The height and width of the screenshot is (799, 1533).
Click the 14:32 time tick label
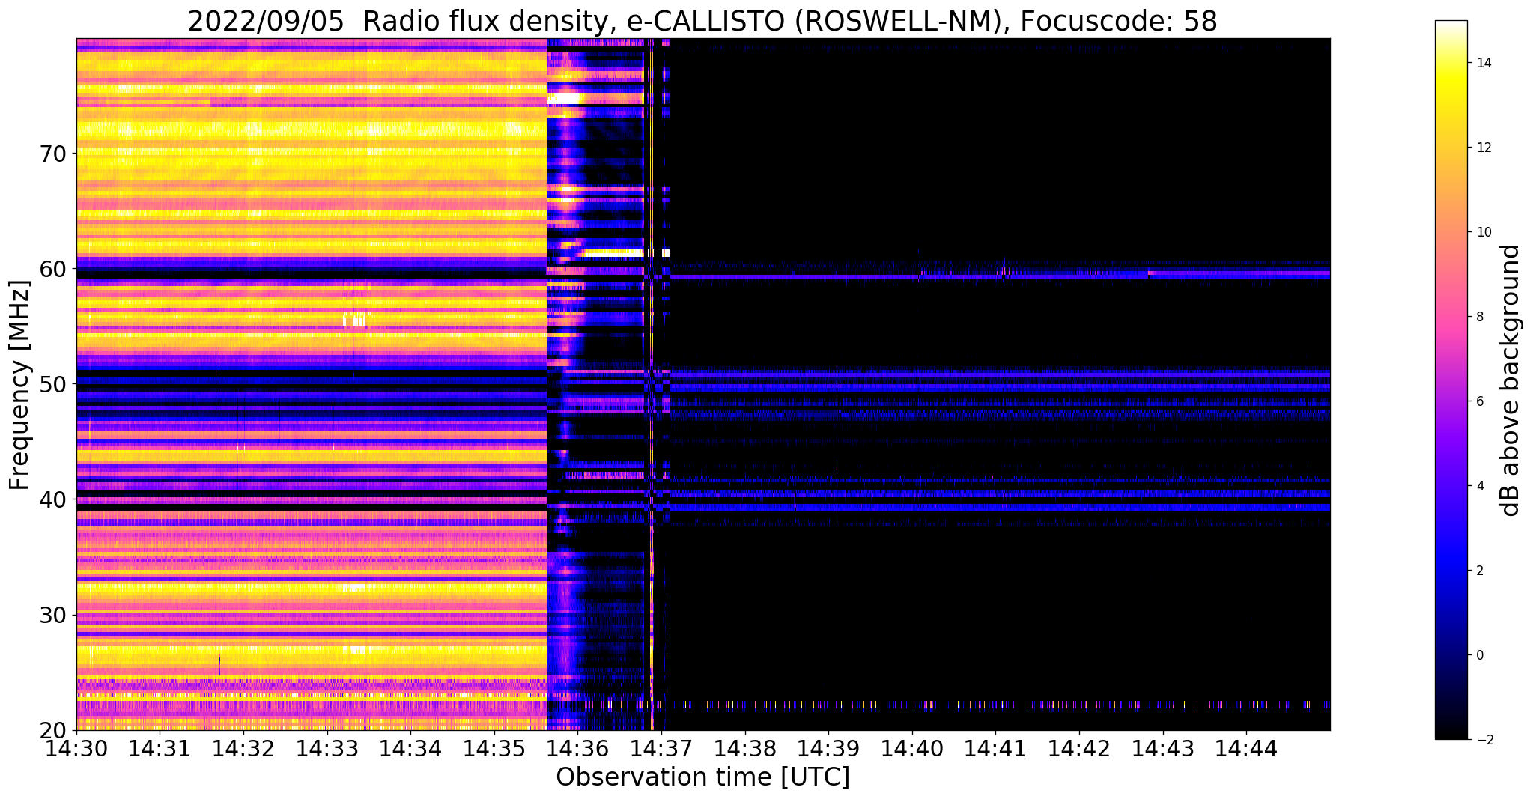click(x=243, y=747)
